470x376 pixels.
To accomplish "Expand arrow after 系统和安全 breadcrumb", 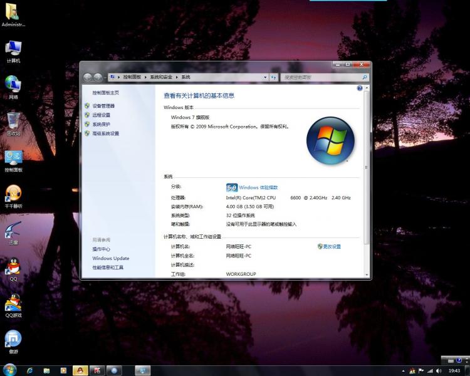I will point(177,77).
